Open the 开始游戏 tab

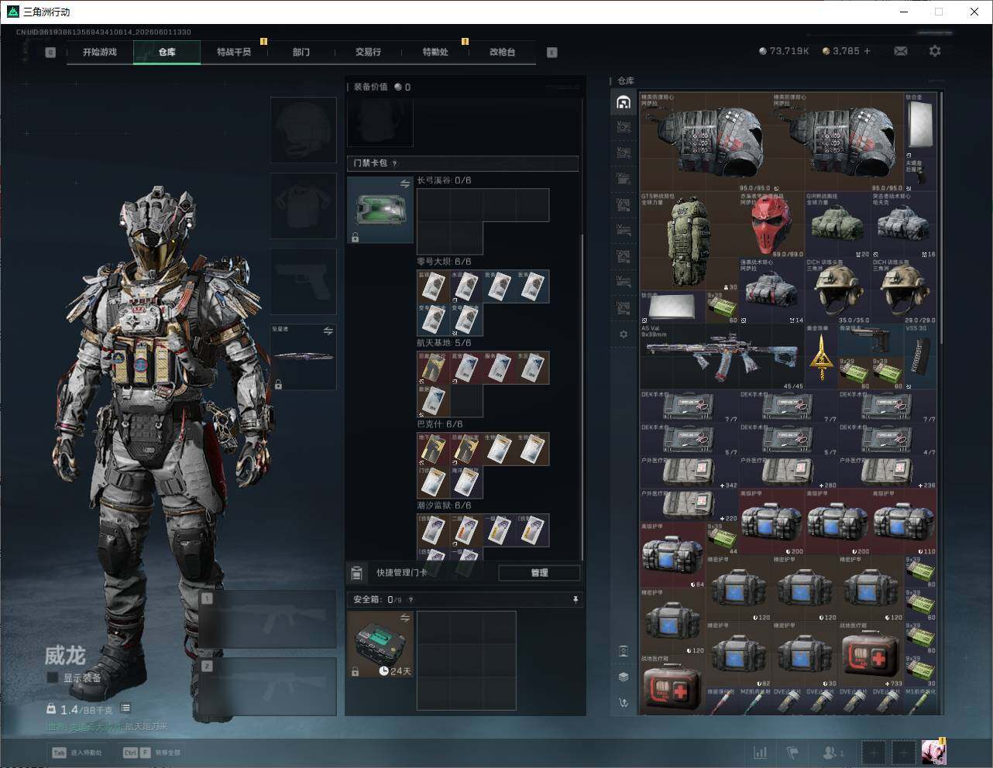(100, 52)
